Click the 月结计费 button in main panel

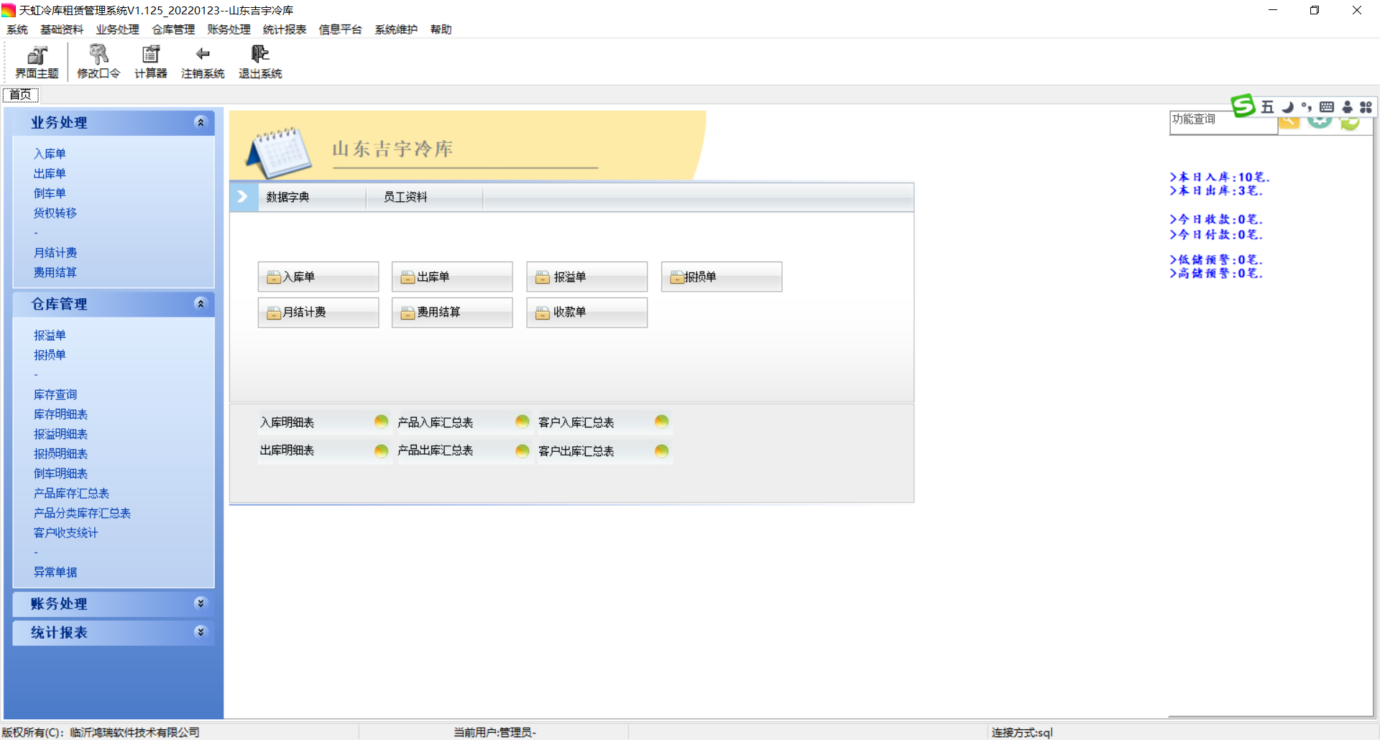(x=318, y=313)
